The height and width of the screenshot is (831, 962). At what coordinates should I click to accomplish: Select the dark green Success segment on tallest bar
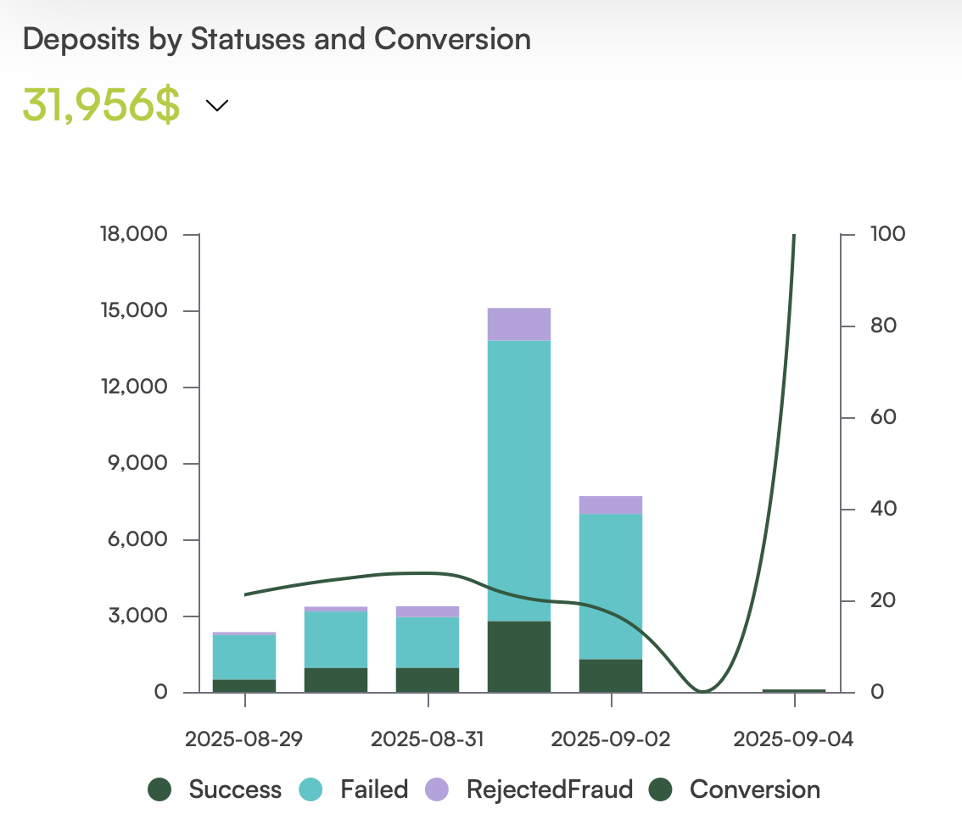pos(519,656)
